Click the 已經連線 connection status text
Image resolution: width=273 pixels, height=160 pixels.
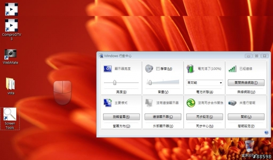(x=246, y=69)
